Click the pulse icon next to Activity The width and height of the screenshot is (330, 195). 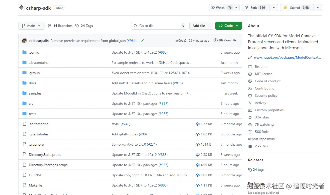[x=250, y=103]
